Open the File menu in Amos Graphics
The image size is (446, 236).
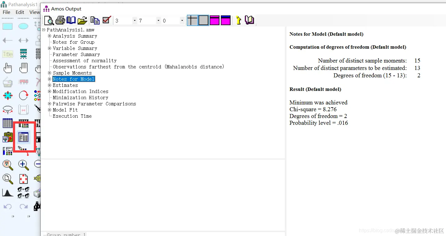[x=6, y=12]
